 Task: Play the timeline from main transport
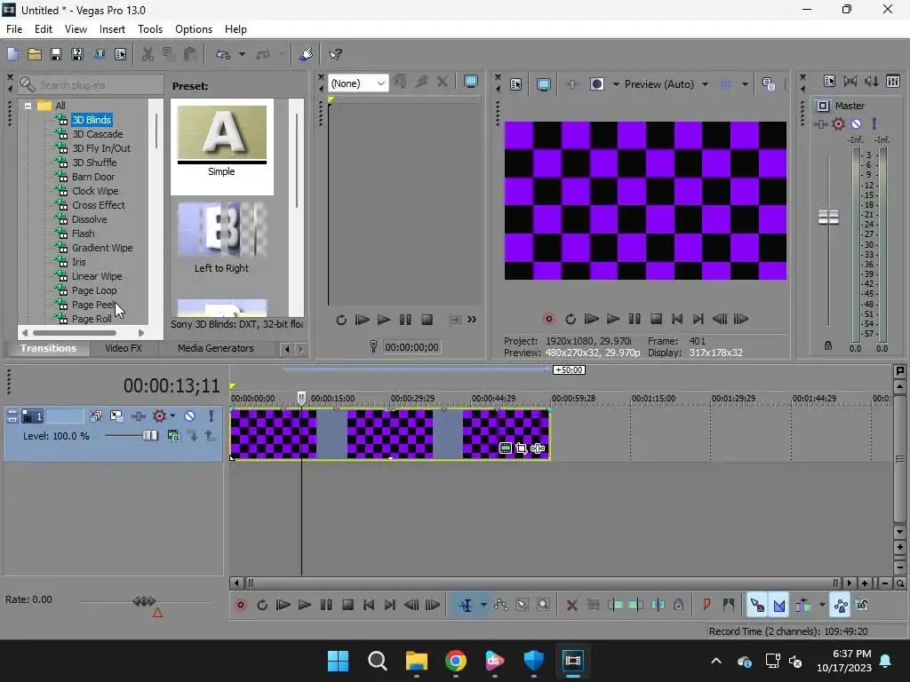305,605
